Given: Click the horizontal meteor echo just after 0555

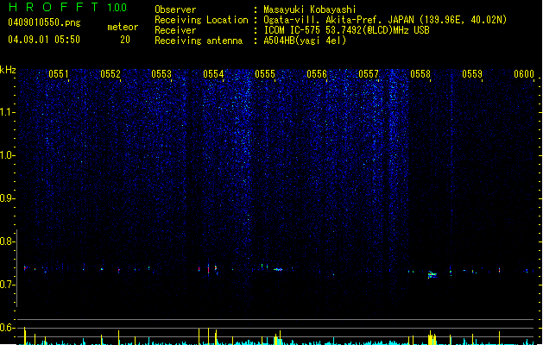Looking at the screenshot, I should (x=278, y=269).
